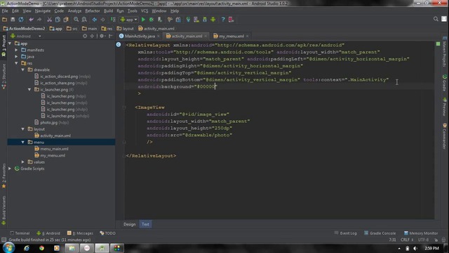Toggle the Project side tool window tab
This screenshot has height=253, width=449.
pyautogui.click(x=4, y=46)
